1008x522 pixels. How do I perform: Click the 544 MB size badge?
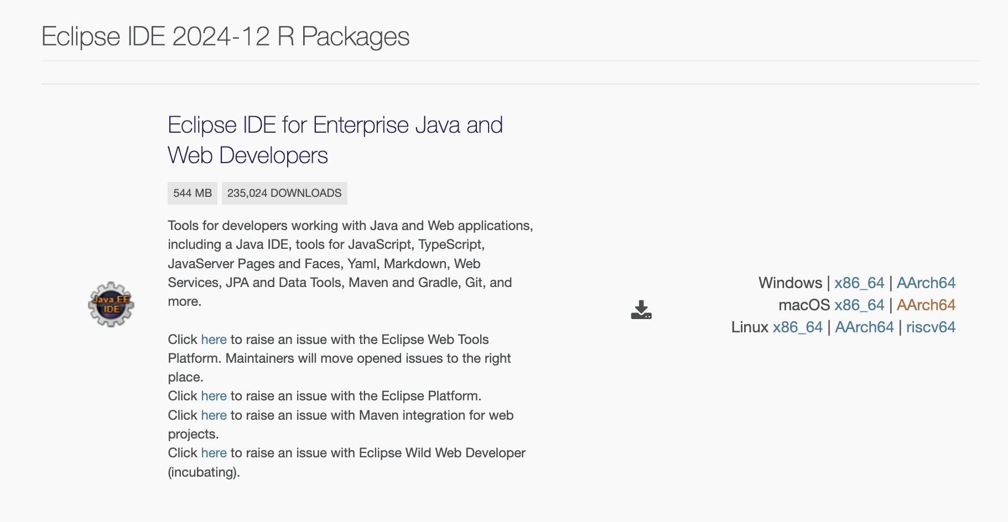pyautogui.click(x=193, y=193)
